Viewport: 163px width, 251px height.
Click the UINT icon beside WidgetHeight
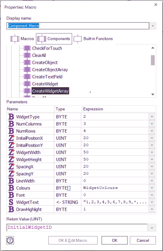[x=11, y=159]
